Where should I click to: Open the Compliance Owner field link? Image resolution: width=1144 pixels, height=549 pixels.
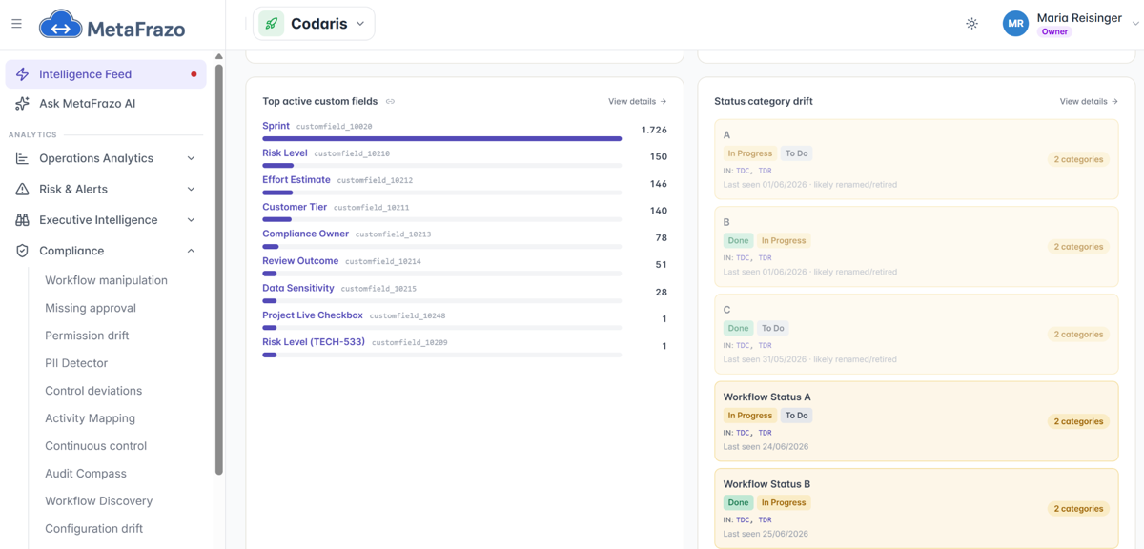click(x=306, y=234)
